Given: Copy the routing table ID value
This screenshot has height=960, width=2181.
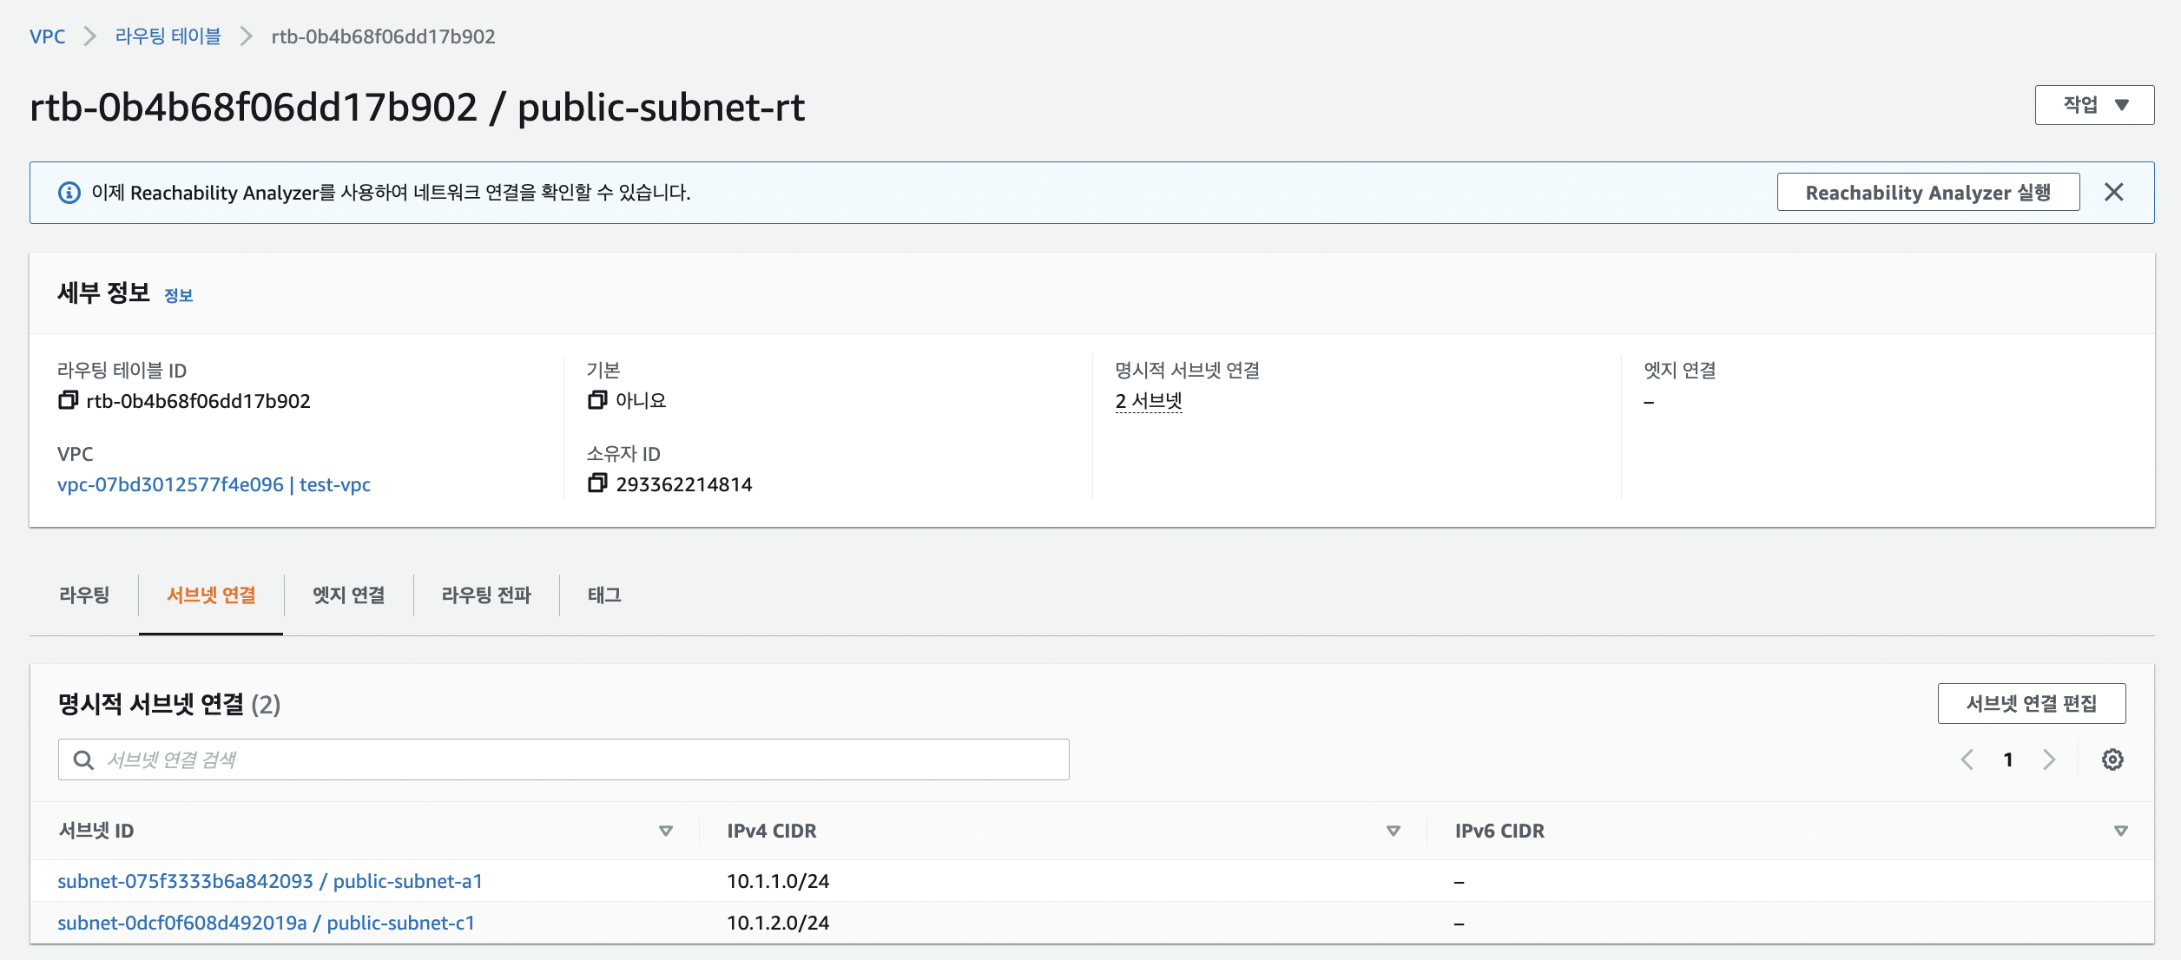Looking at the screenshot, I should point(68,400).
